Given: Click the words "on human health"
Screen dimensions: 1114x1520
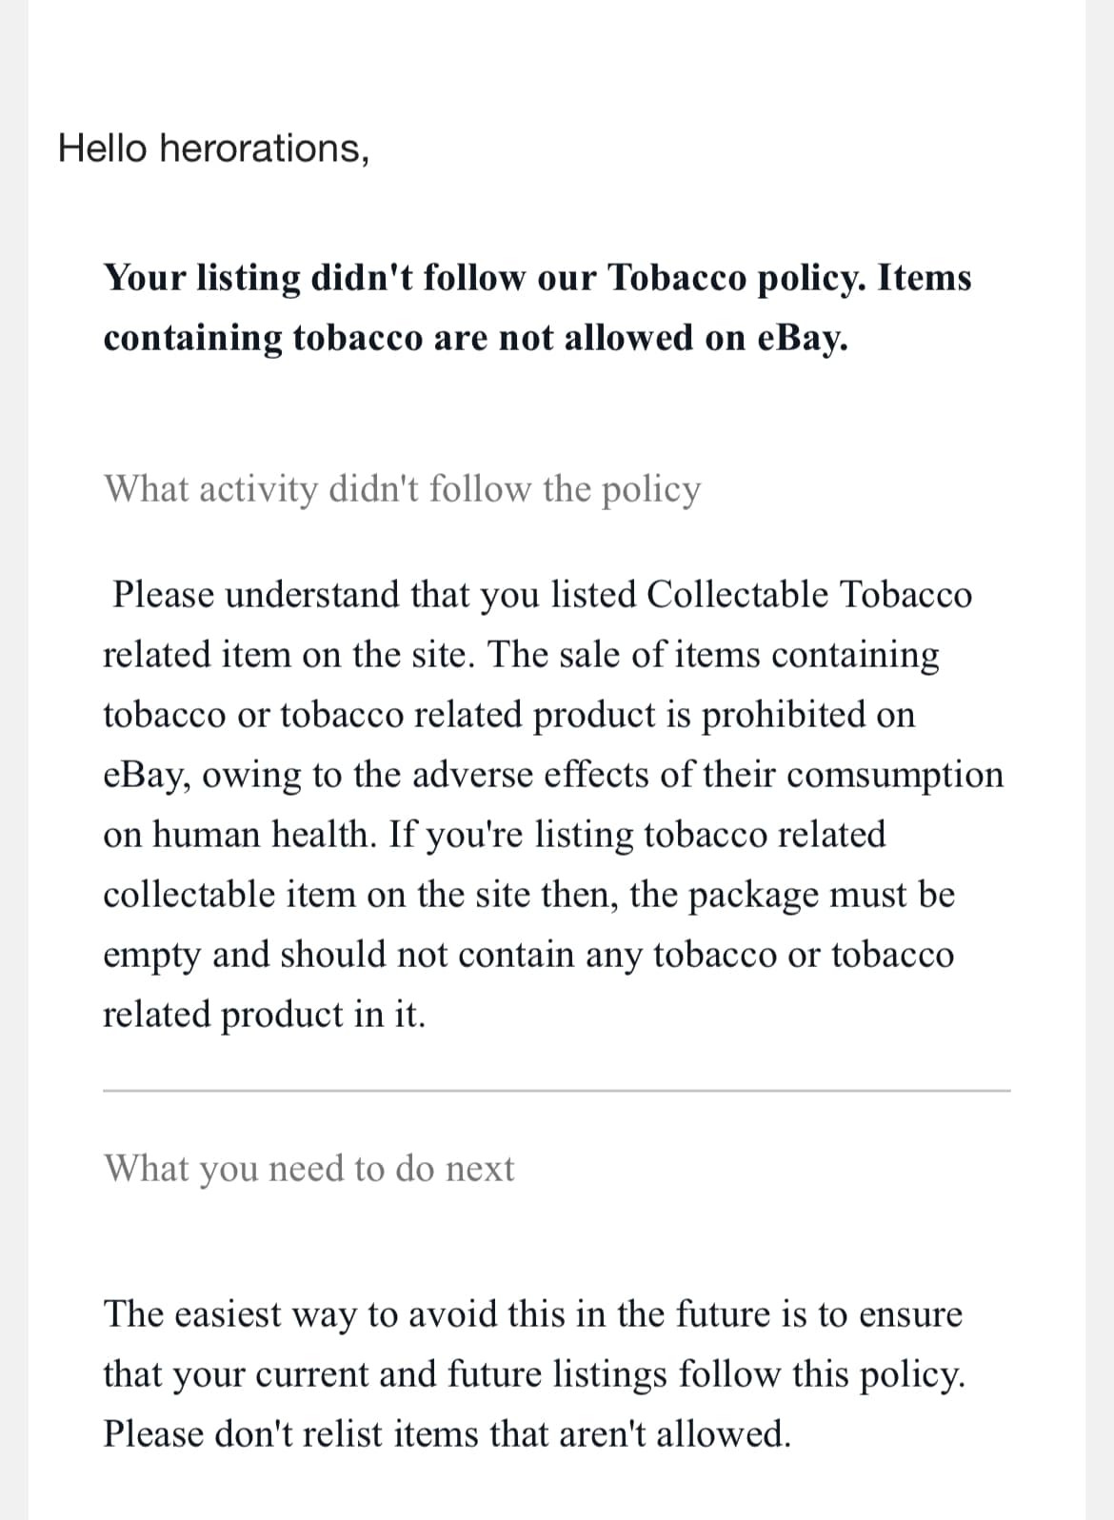Looking at the screenshot, I should click(x=238, y=835).
